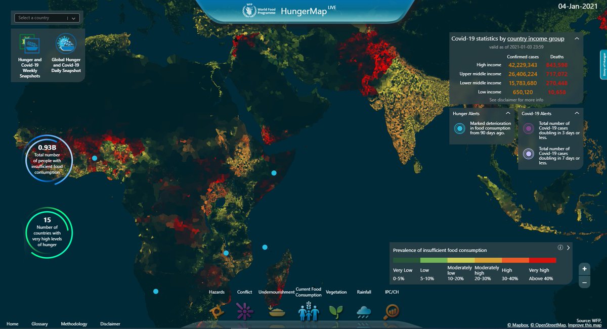Click the Rainfall label in layer bar
Screen dimensions: 607x329
point(363,292)
